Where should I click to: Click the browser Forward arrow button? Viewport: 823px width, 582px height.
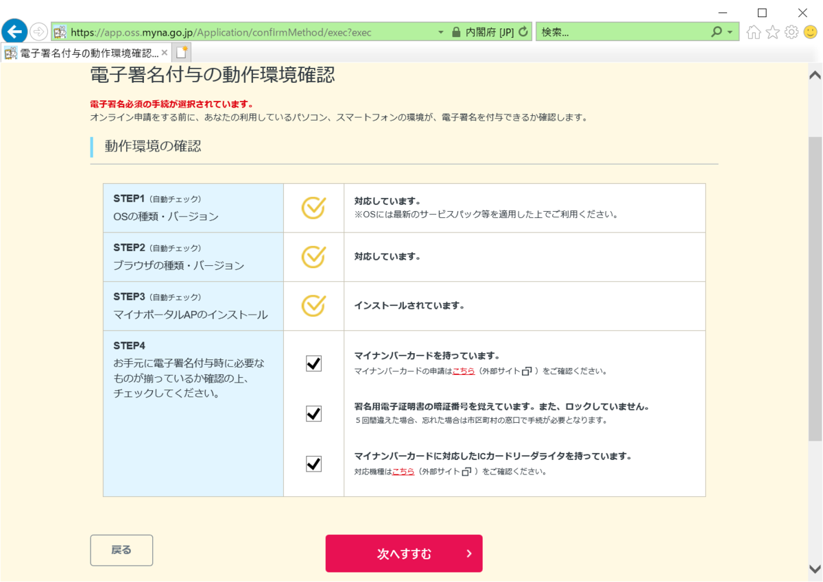coord(39,32)
